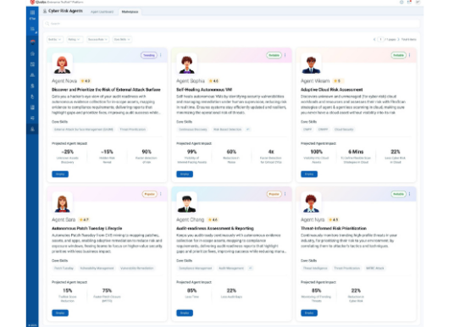Deploy Agent Sara

coord(60,313)
